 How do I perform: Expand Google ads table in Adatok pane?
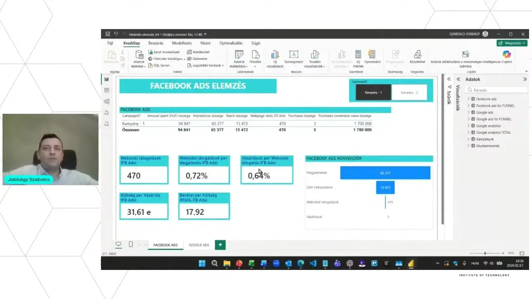click(468, 112)
